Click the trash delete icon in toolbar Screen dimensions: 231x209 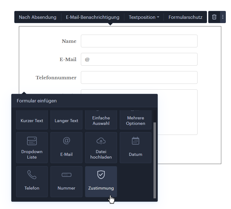click(x=214, y=17)
